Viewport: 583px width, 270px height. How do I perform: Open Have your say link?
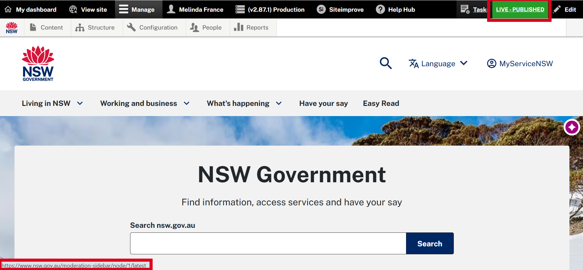[323, 103]
